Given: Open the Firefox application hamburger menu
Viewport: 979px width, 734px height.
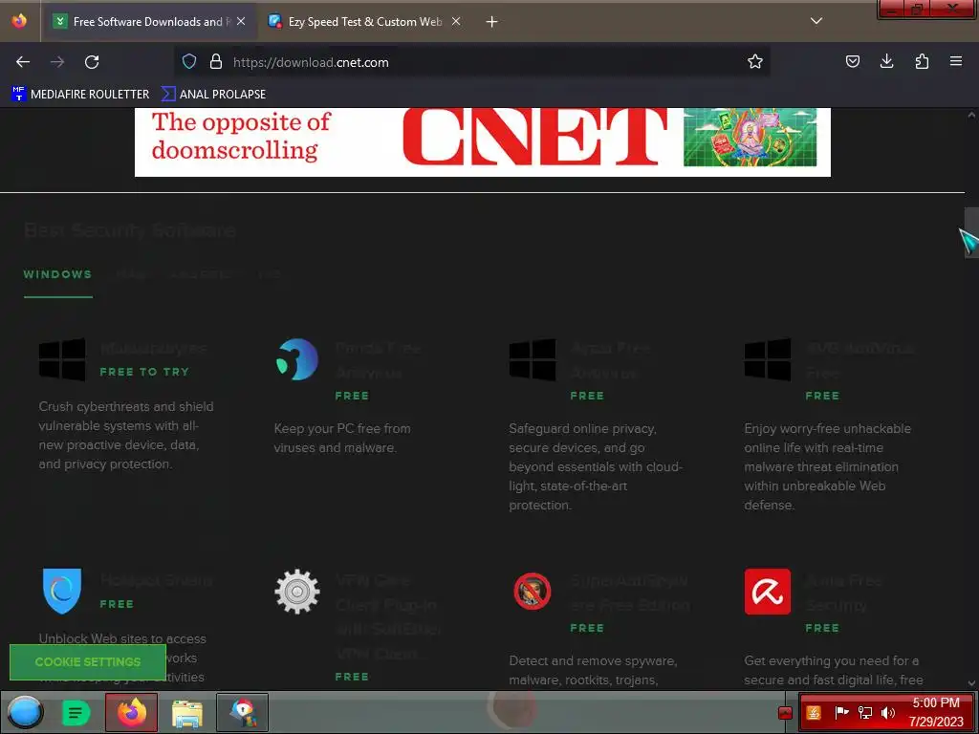Looking at the screenshot, I should (956, 61).
